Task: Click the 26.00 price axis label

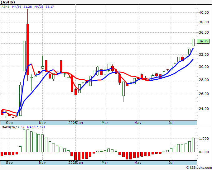Action: (x=204, y=94)
